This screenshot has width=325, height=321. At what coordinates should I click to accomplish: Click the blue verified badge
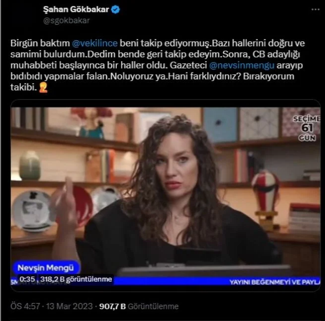[115, 9]
